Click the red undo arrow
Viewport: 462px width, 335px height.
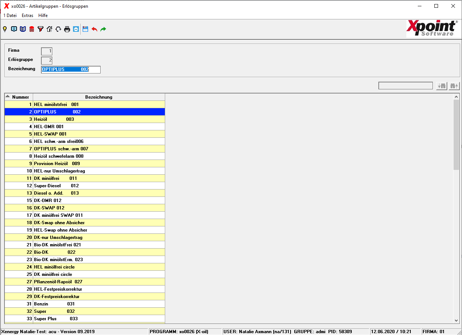(94, 29)
